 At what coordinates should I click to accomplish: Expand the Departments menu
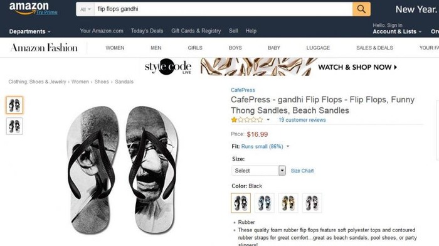point(29,31)
